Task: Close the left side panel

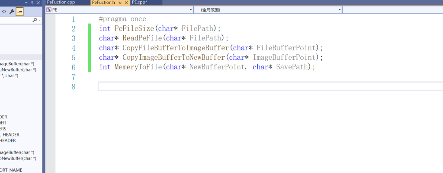Action: [x=39, y=3]
